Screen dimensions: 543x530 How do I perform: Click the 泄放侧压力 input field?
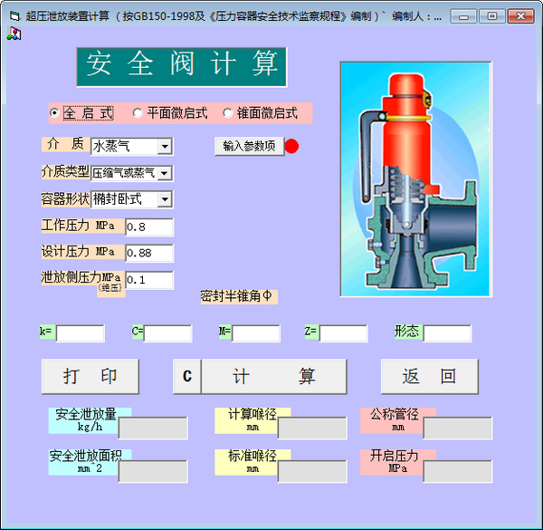pyautogui.click(x=148, y=280)
